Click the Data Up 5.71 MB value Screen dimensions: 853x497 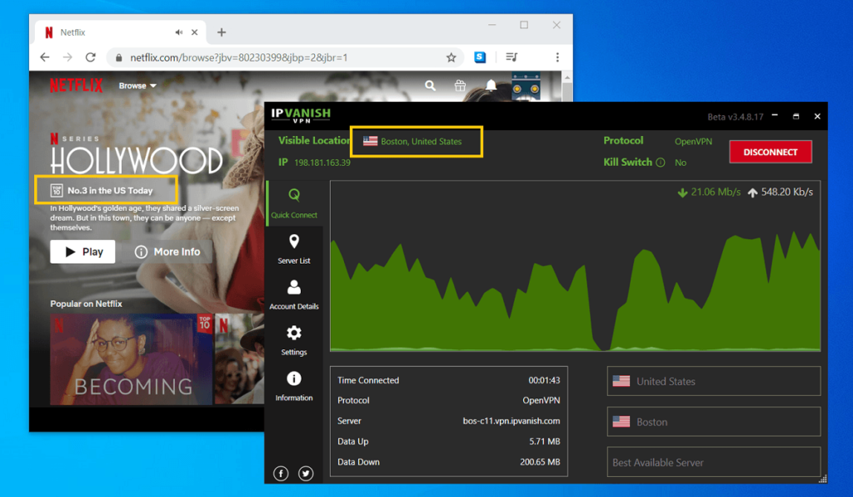545,441
